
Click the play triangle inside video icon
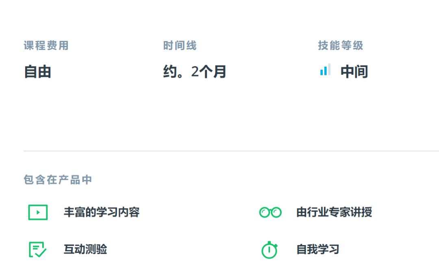38,212
